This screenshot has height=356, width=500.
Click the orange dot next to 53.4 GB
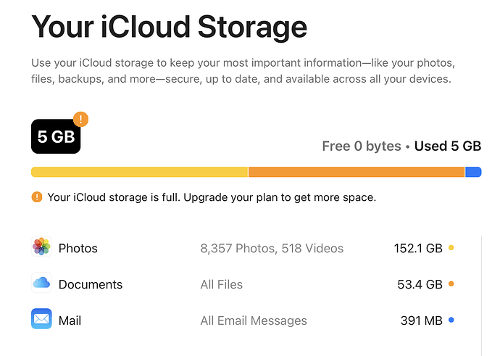pyautogui.click(x=451, y=283)
